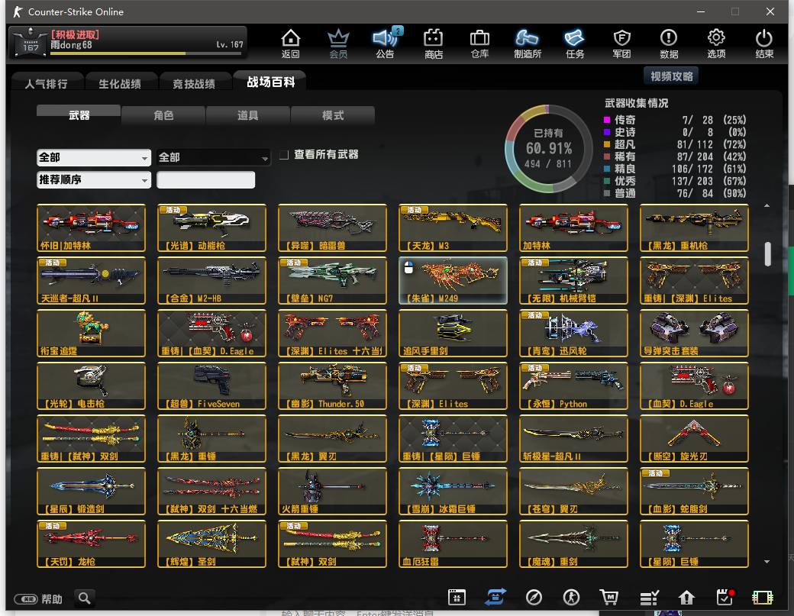Viewport: 794px width, 616px height.
Task: Select the 【辉煌】圣剑 weapon card
Action: [x=211, y=543]
